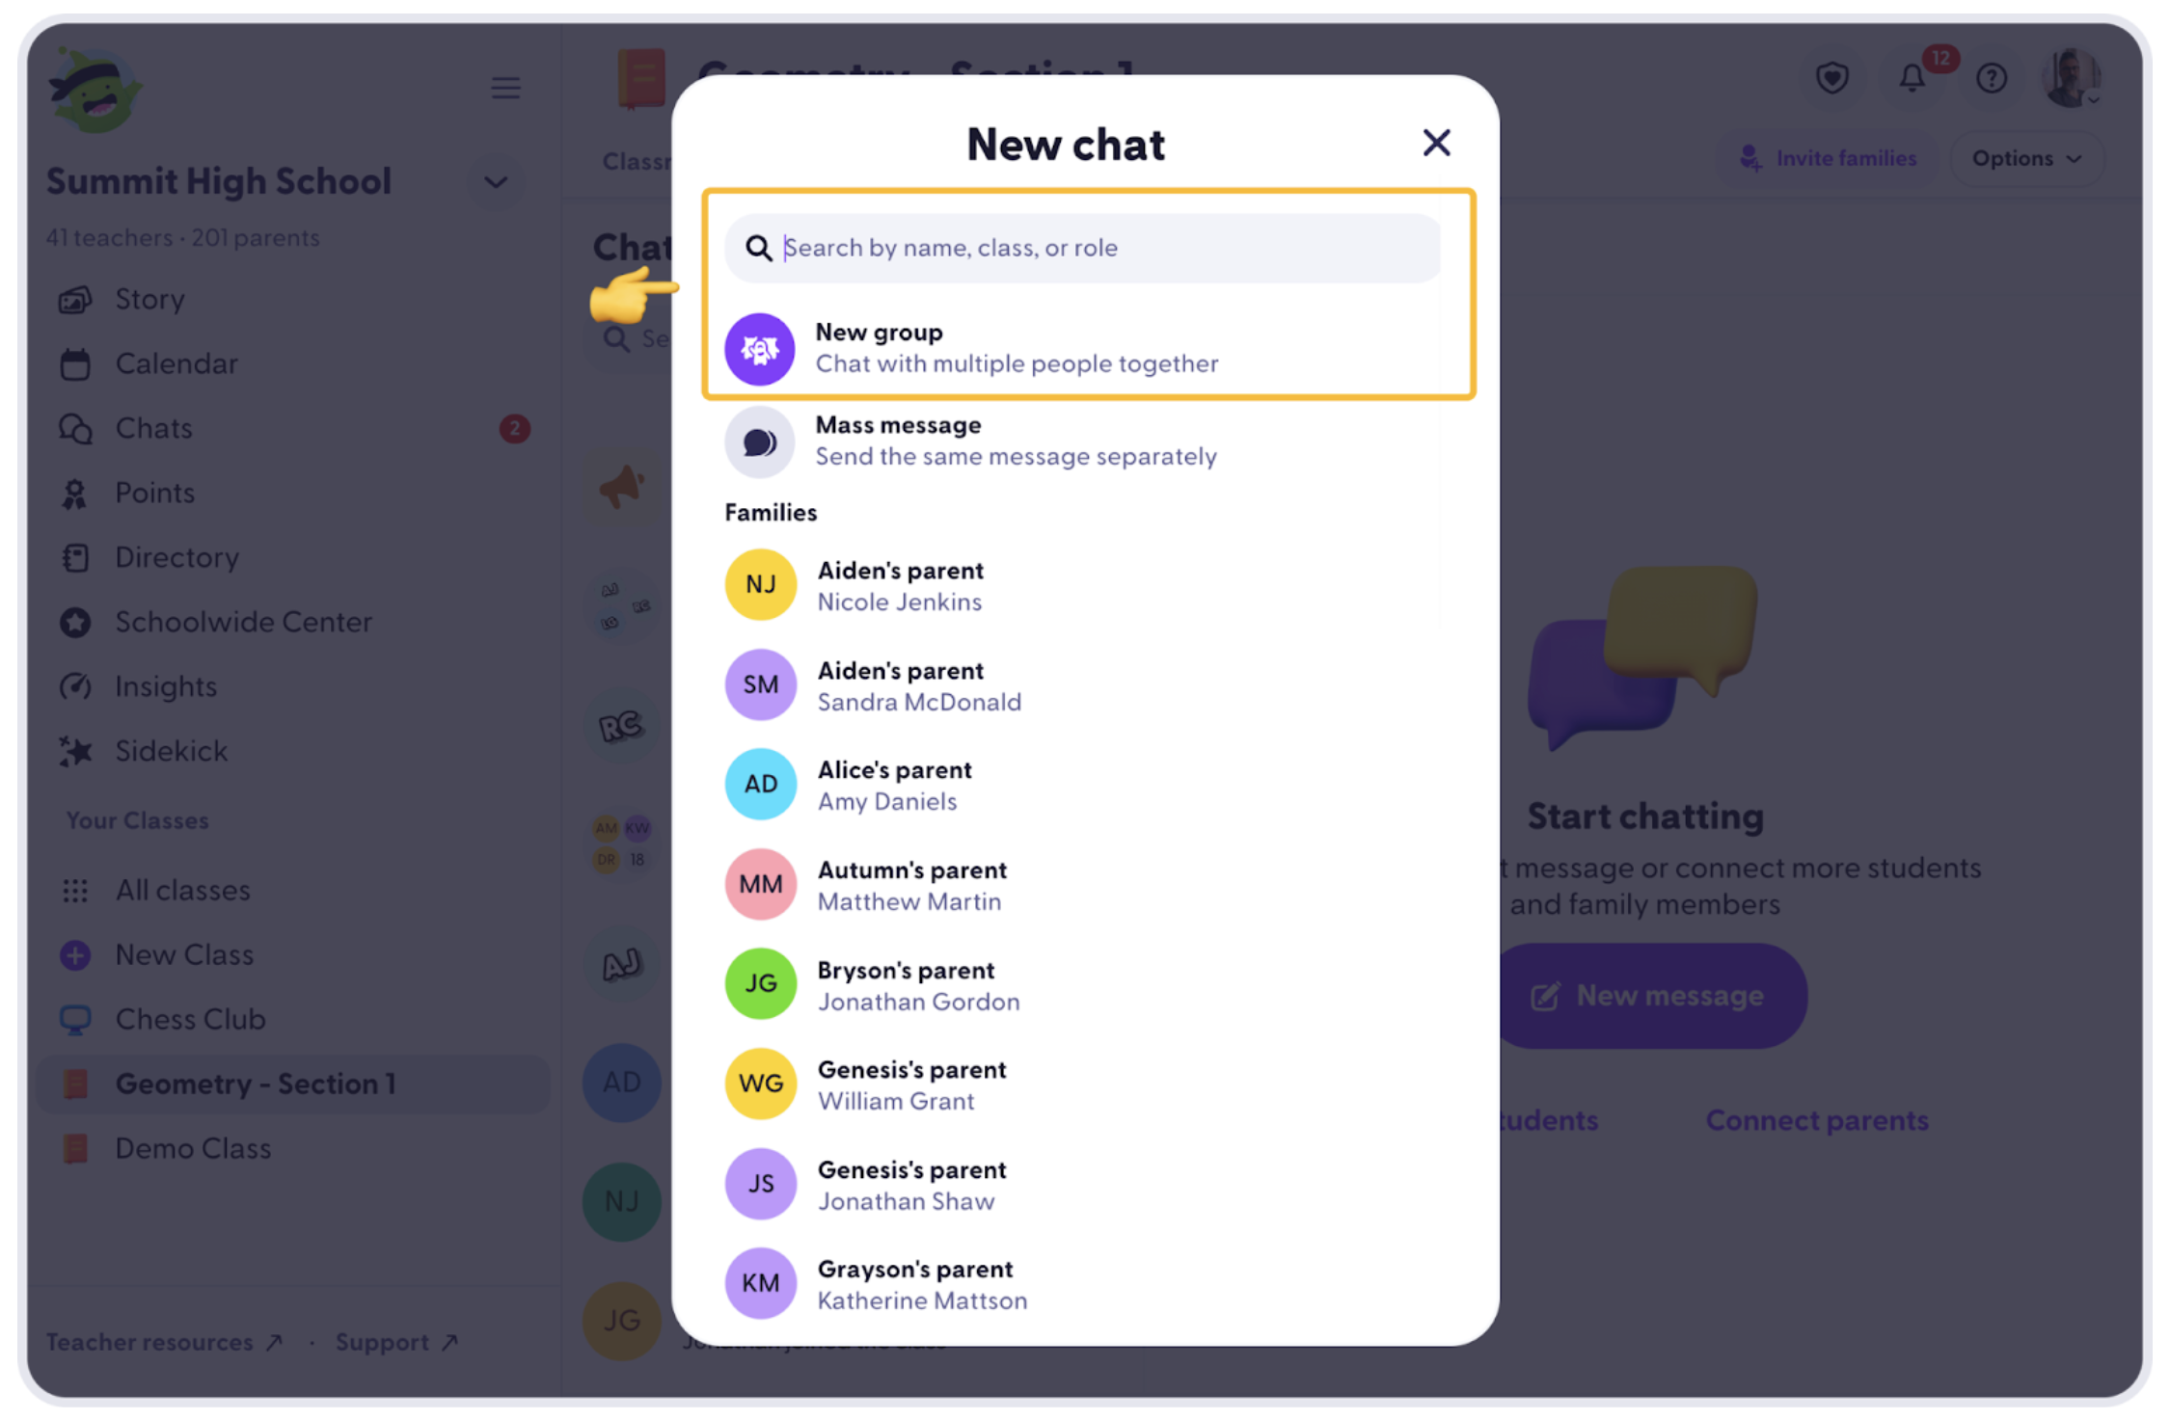Image resolution: width=2170 pixels, height=1419 pixels.
Task: Open the shield heart icon
Action: 1831,78
